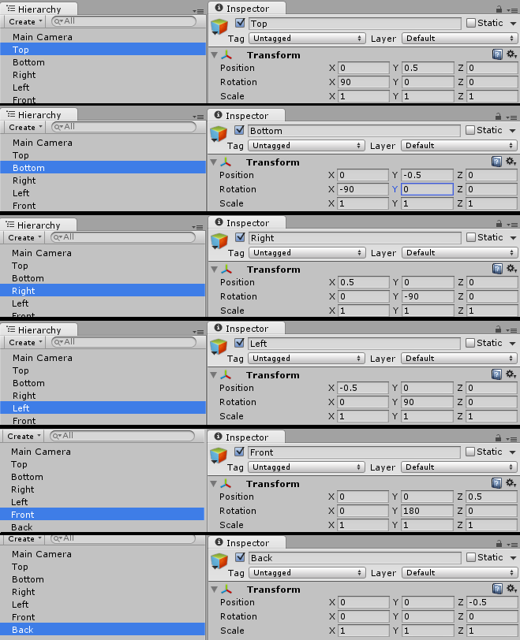Open the gear menu on Bottom's Transform component
520x640 pixels.
510,162
